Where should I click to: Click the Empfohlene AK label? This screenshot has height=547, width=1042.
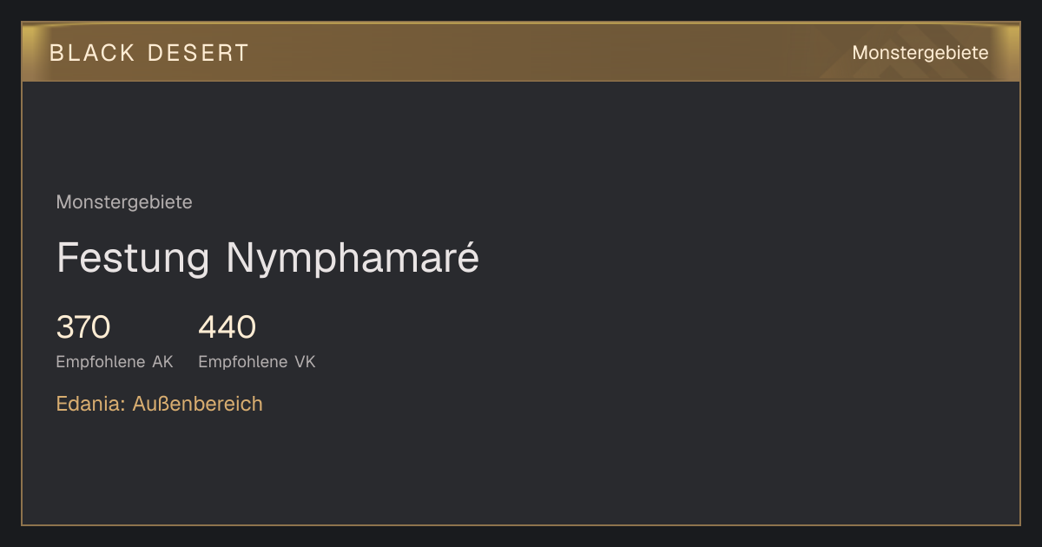coord(115,362)
